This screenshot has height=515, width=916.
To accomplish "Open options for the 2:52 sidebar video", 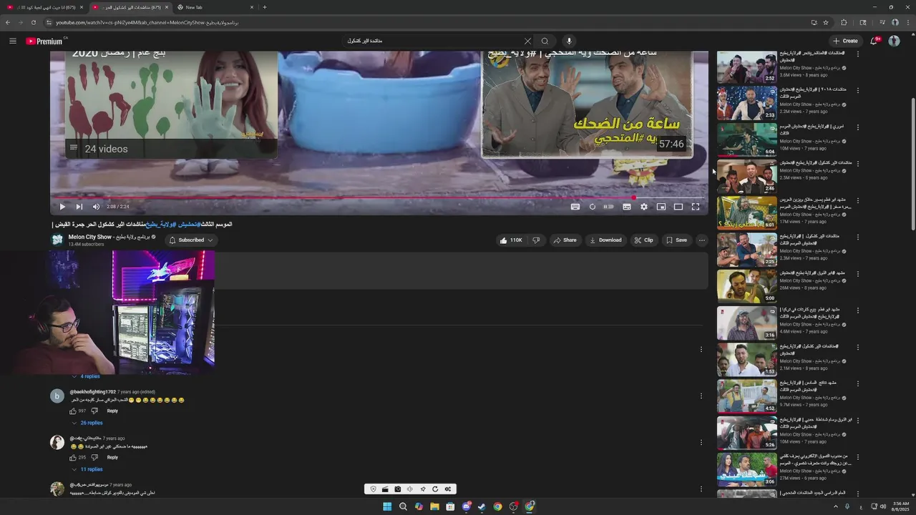I will pos(857,54).
